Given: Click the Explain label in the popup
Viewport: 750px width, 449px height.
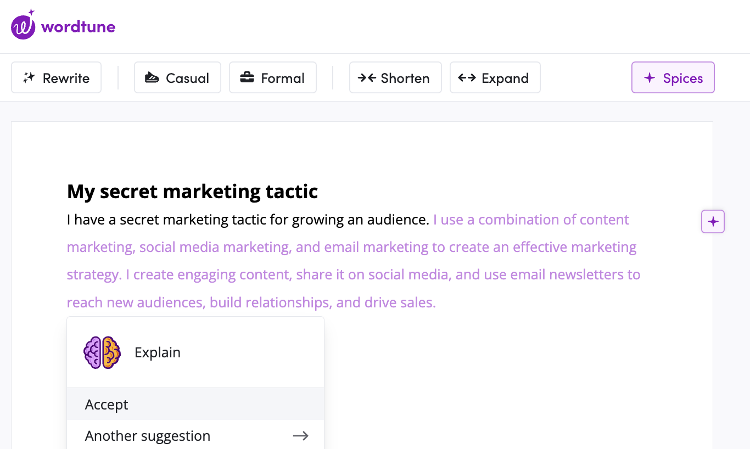Looking at the screenshot, I should pos(158,352).
